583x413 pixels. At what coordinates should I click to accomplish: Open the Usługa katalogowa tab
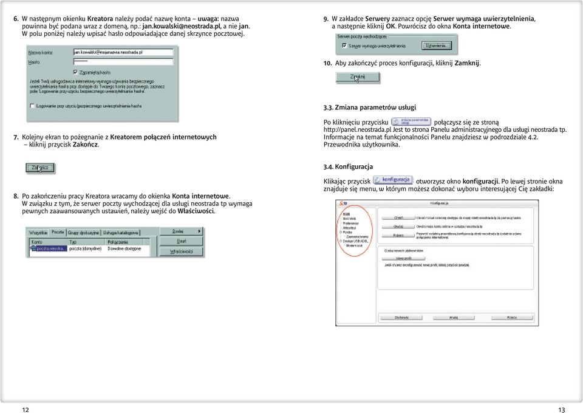121,233
